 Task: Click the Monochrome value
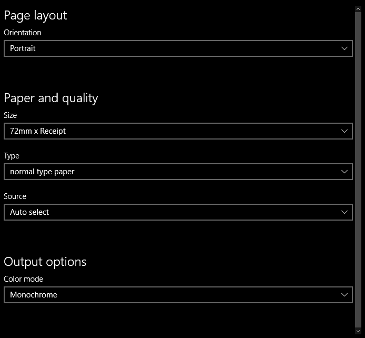[34, 295]
